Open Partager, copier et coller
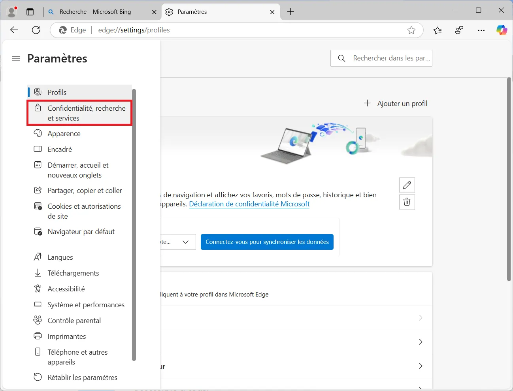The width and height of the screenshot is (513, 391). pos(79,191)
